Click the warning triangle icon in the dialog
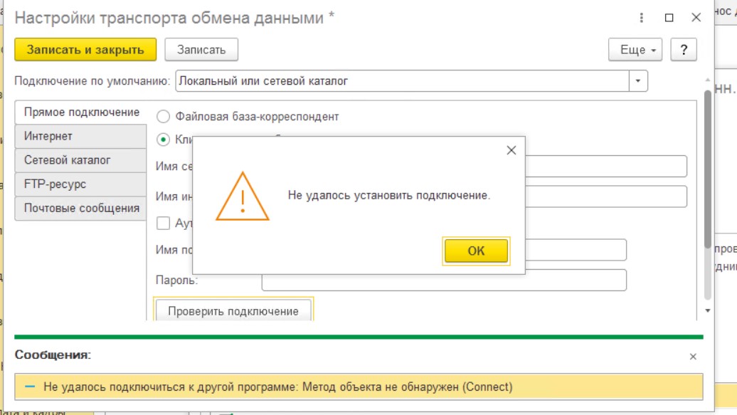This screenshot has height=415, width=737. coord(243,196)
